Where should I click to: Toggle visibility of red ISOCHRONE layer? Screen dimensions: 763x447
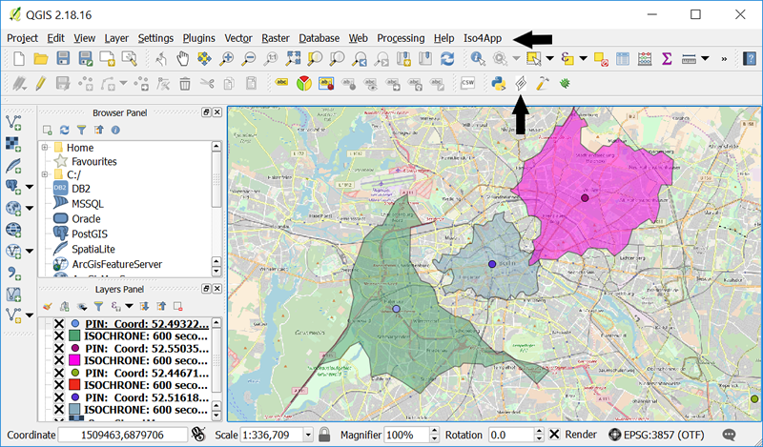coord(59,385)
